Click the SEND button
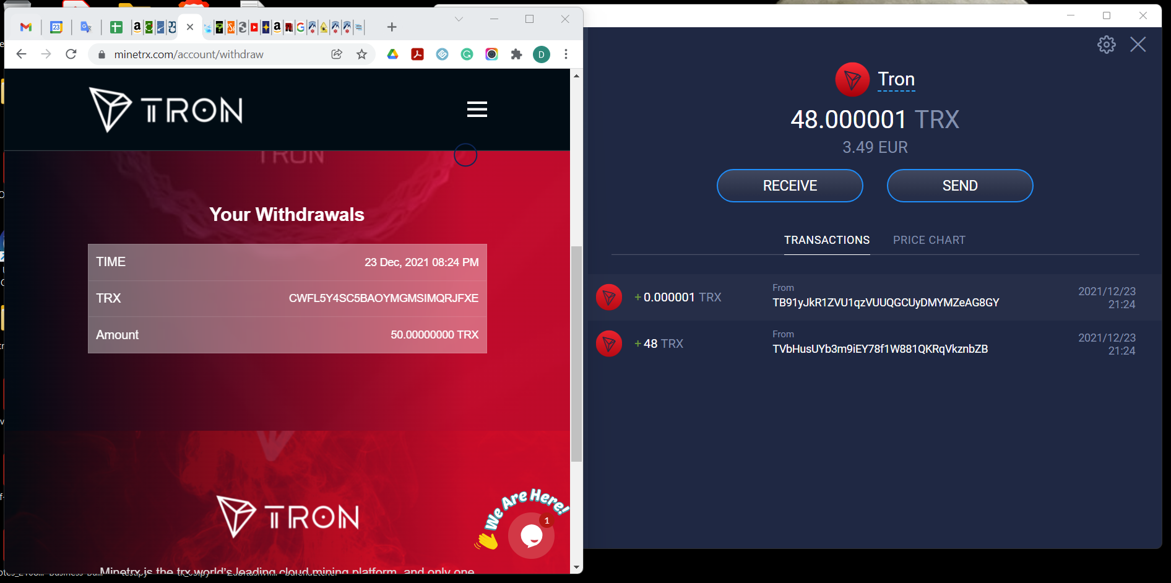This screenshot has width=1171, height=583. (x=960, y=186)
